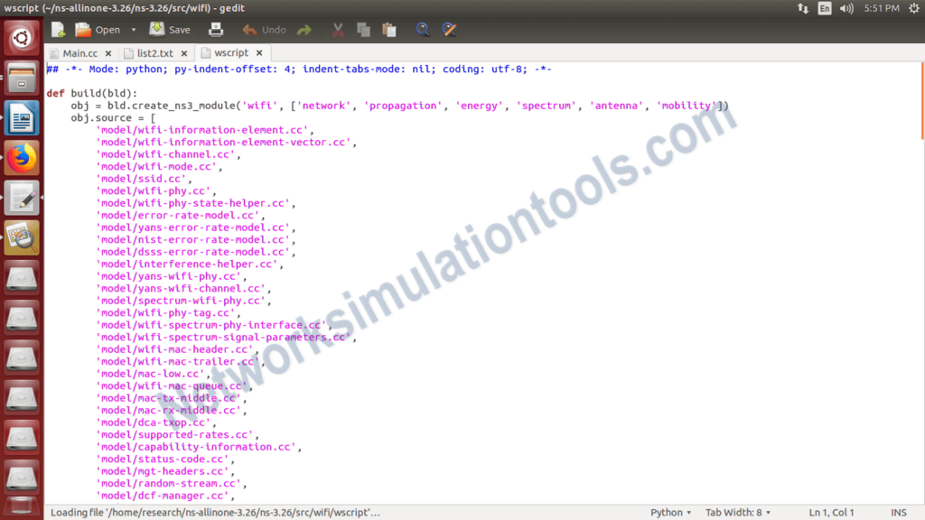This screenshot has height=520, width=925.
Task: Create a new document
Action: pos(57,29)
